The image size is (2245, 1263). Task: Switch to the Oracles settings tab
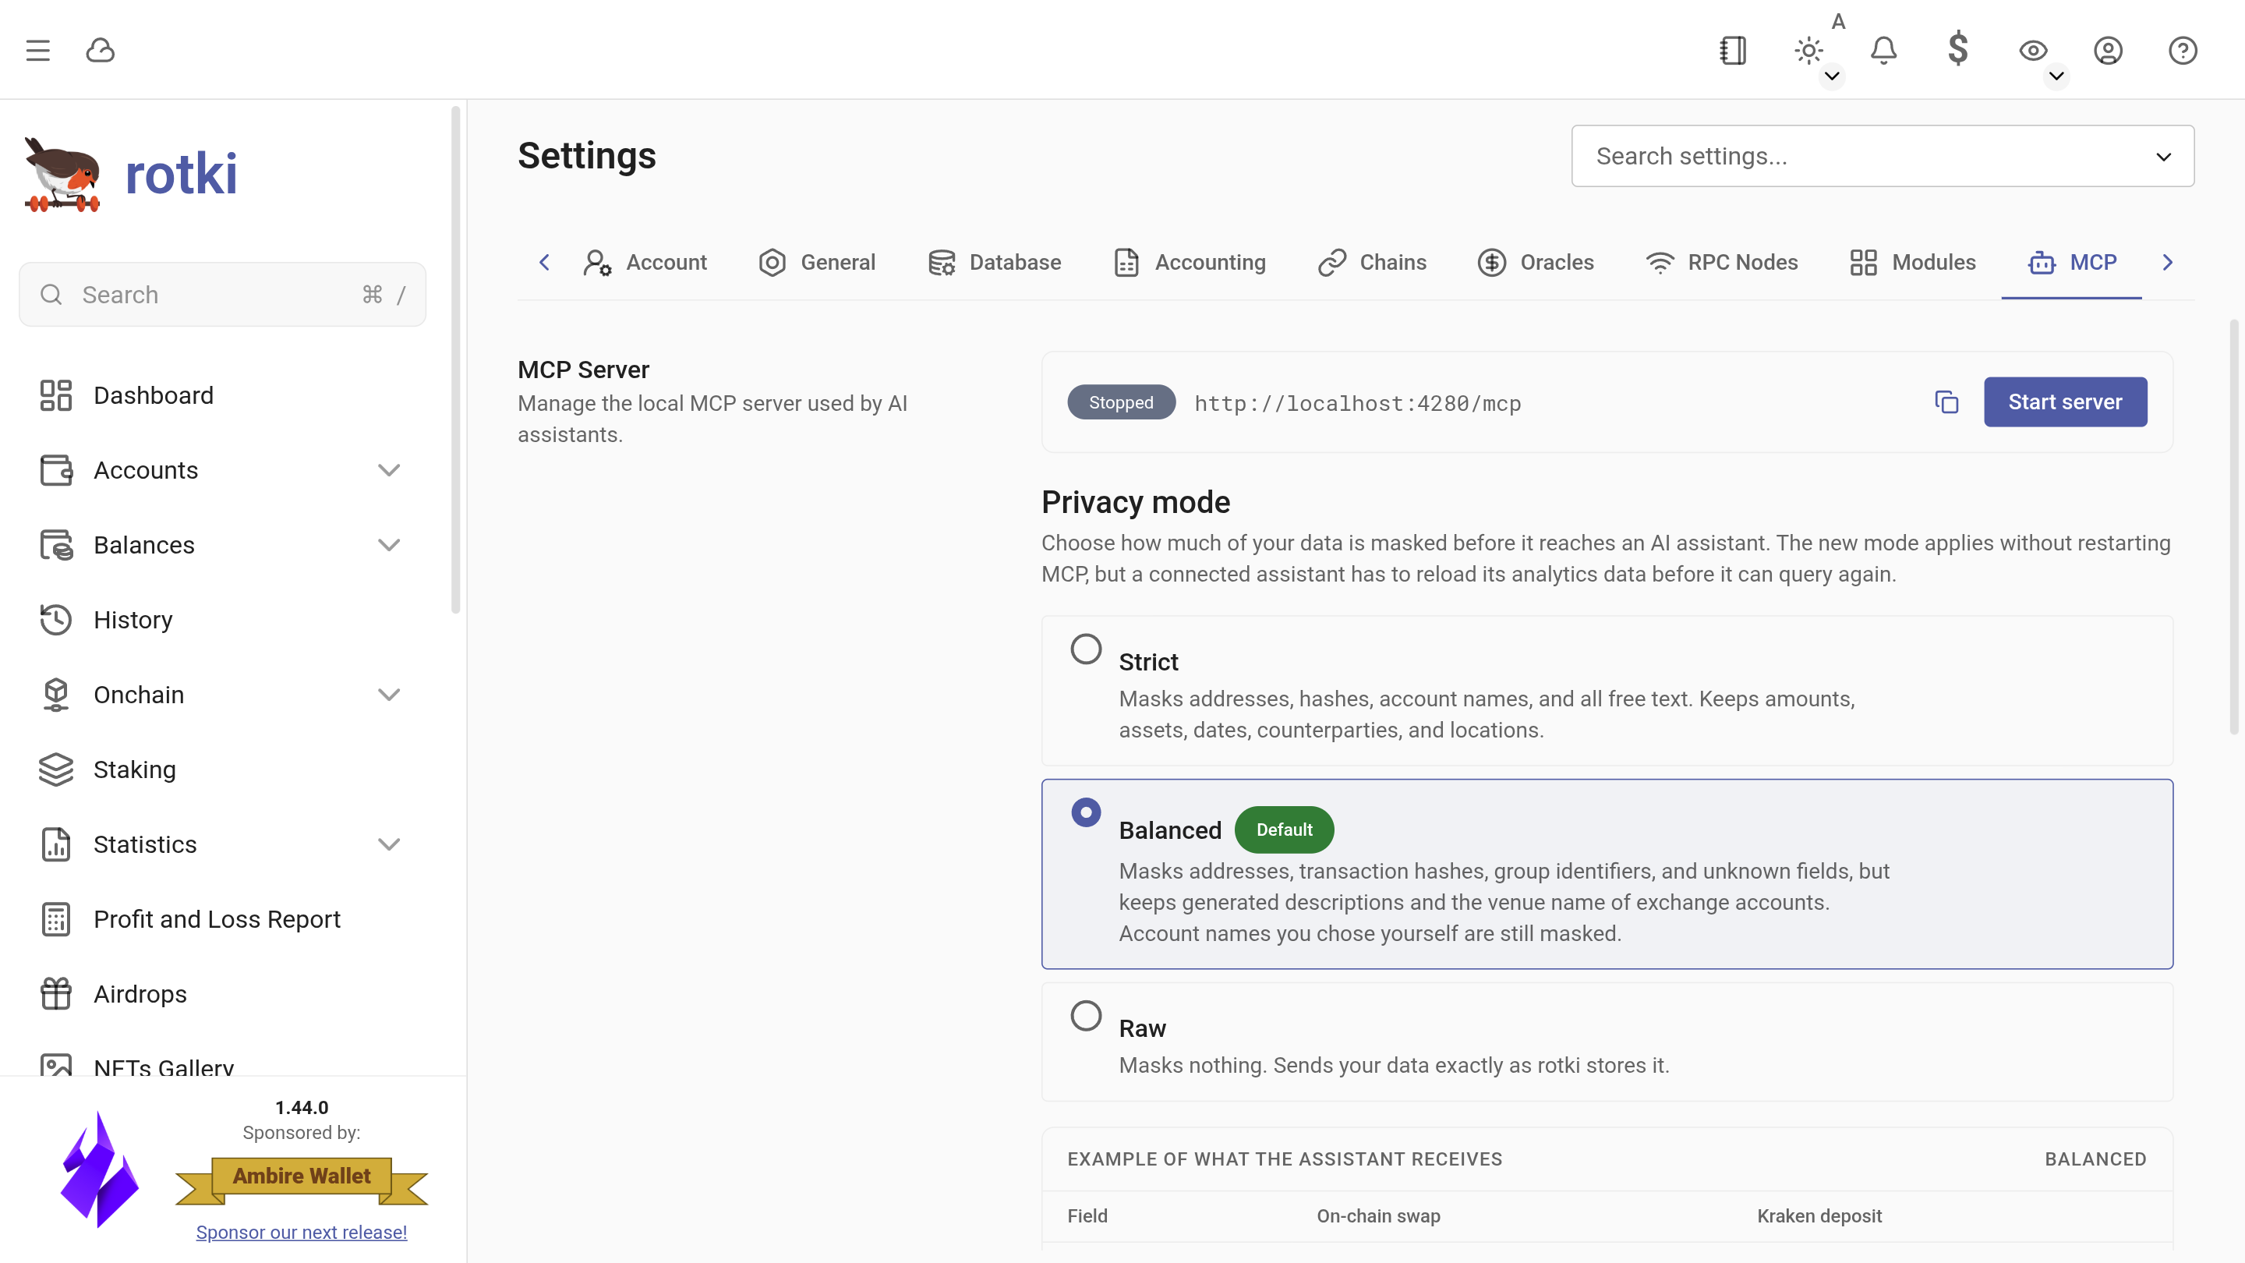[1536, 263]
